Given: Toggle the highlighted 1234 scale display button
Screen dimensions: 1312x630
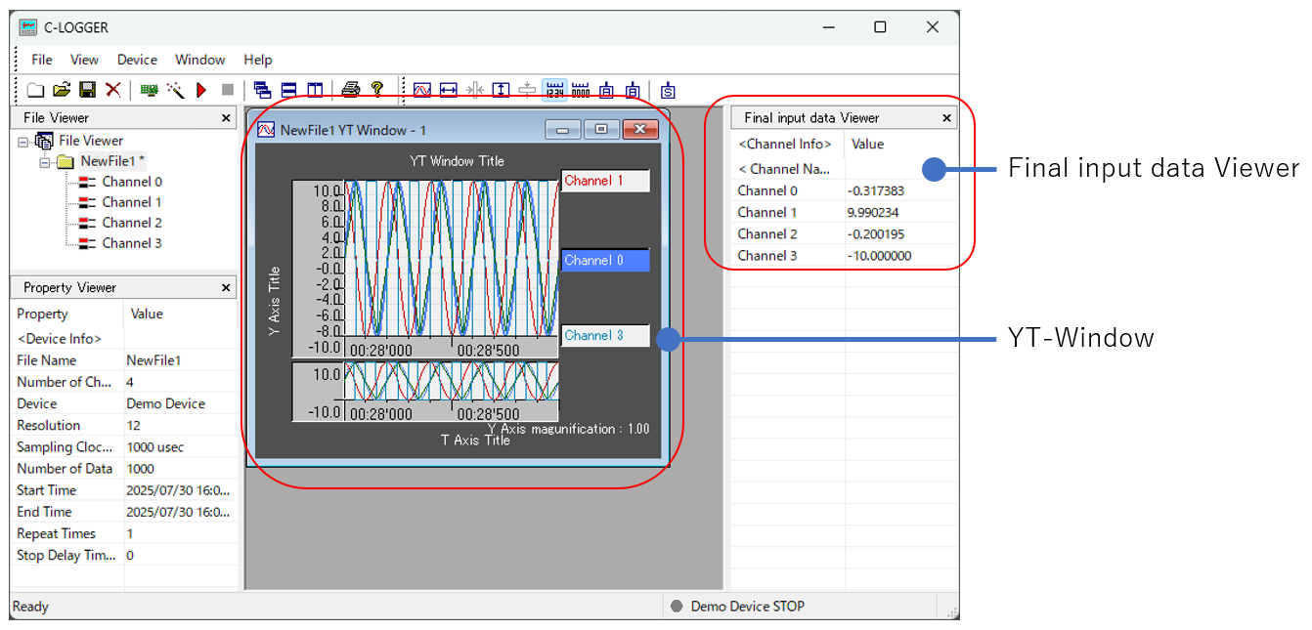Looking at the screenshot, I should coord(554,90).
